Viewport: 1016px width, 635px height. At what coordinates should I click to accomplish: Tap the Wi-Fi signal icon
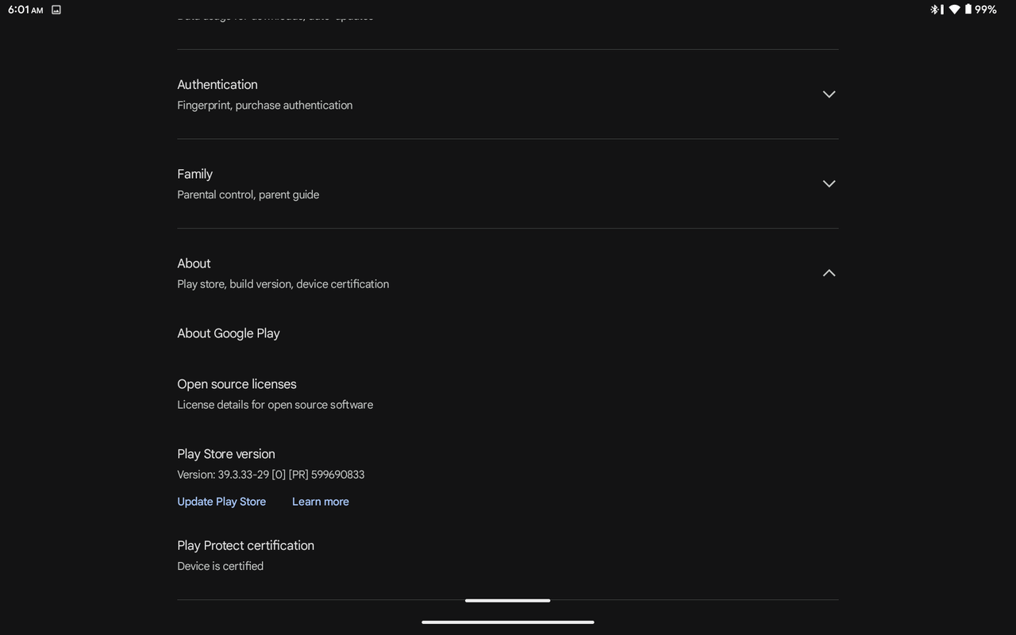pyautogui.click(x=954, y=10)
